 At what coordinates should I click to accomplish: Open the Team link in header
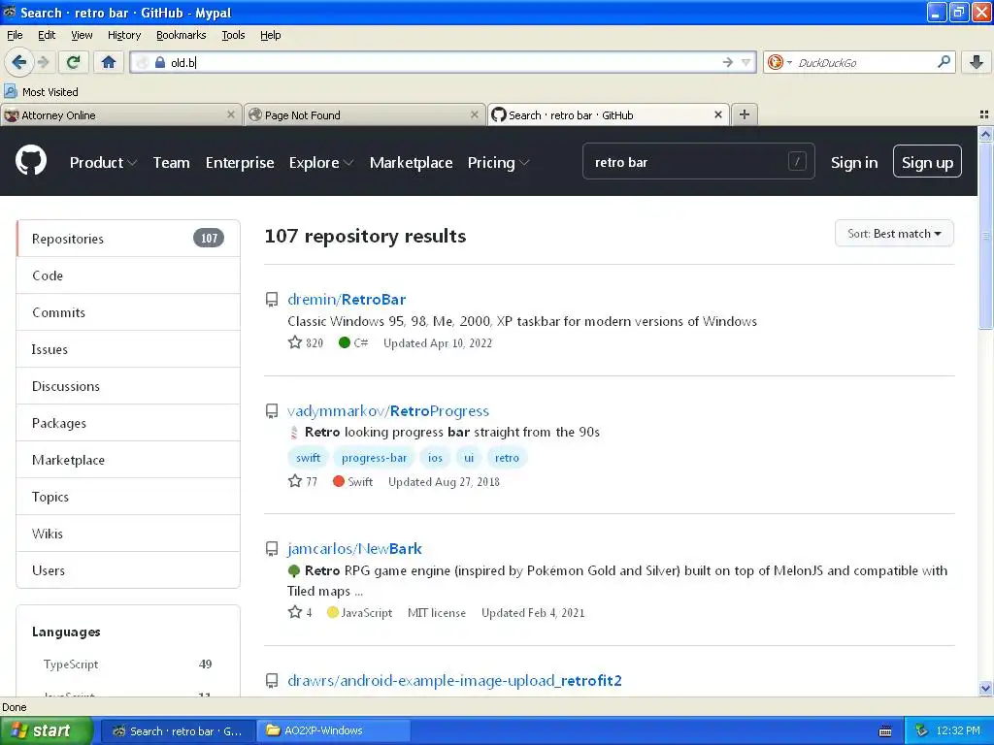(x=171, y=163)
